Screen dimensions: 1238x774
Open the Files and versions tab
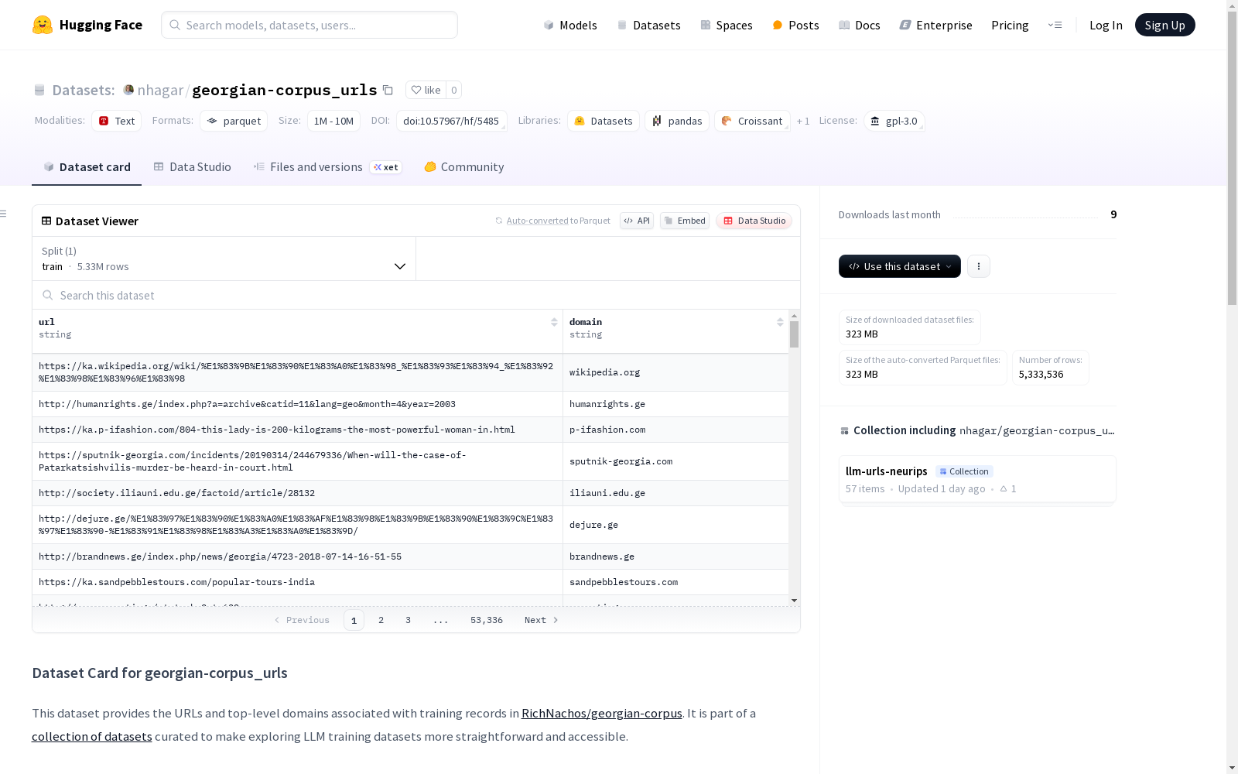327,167
